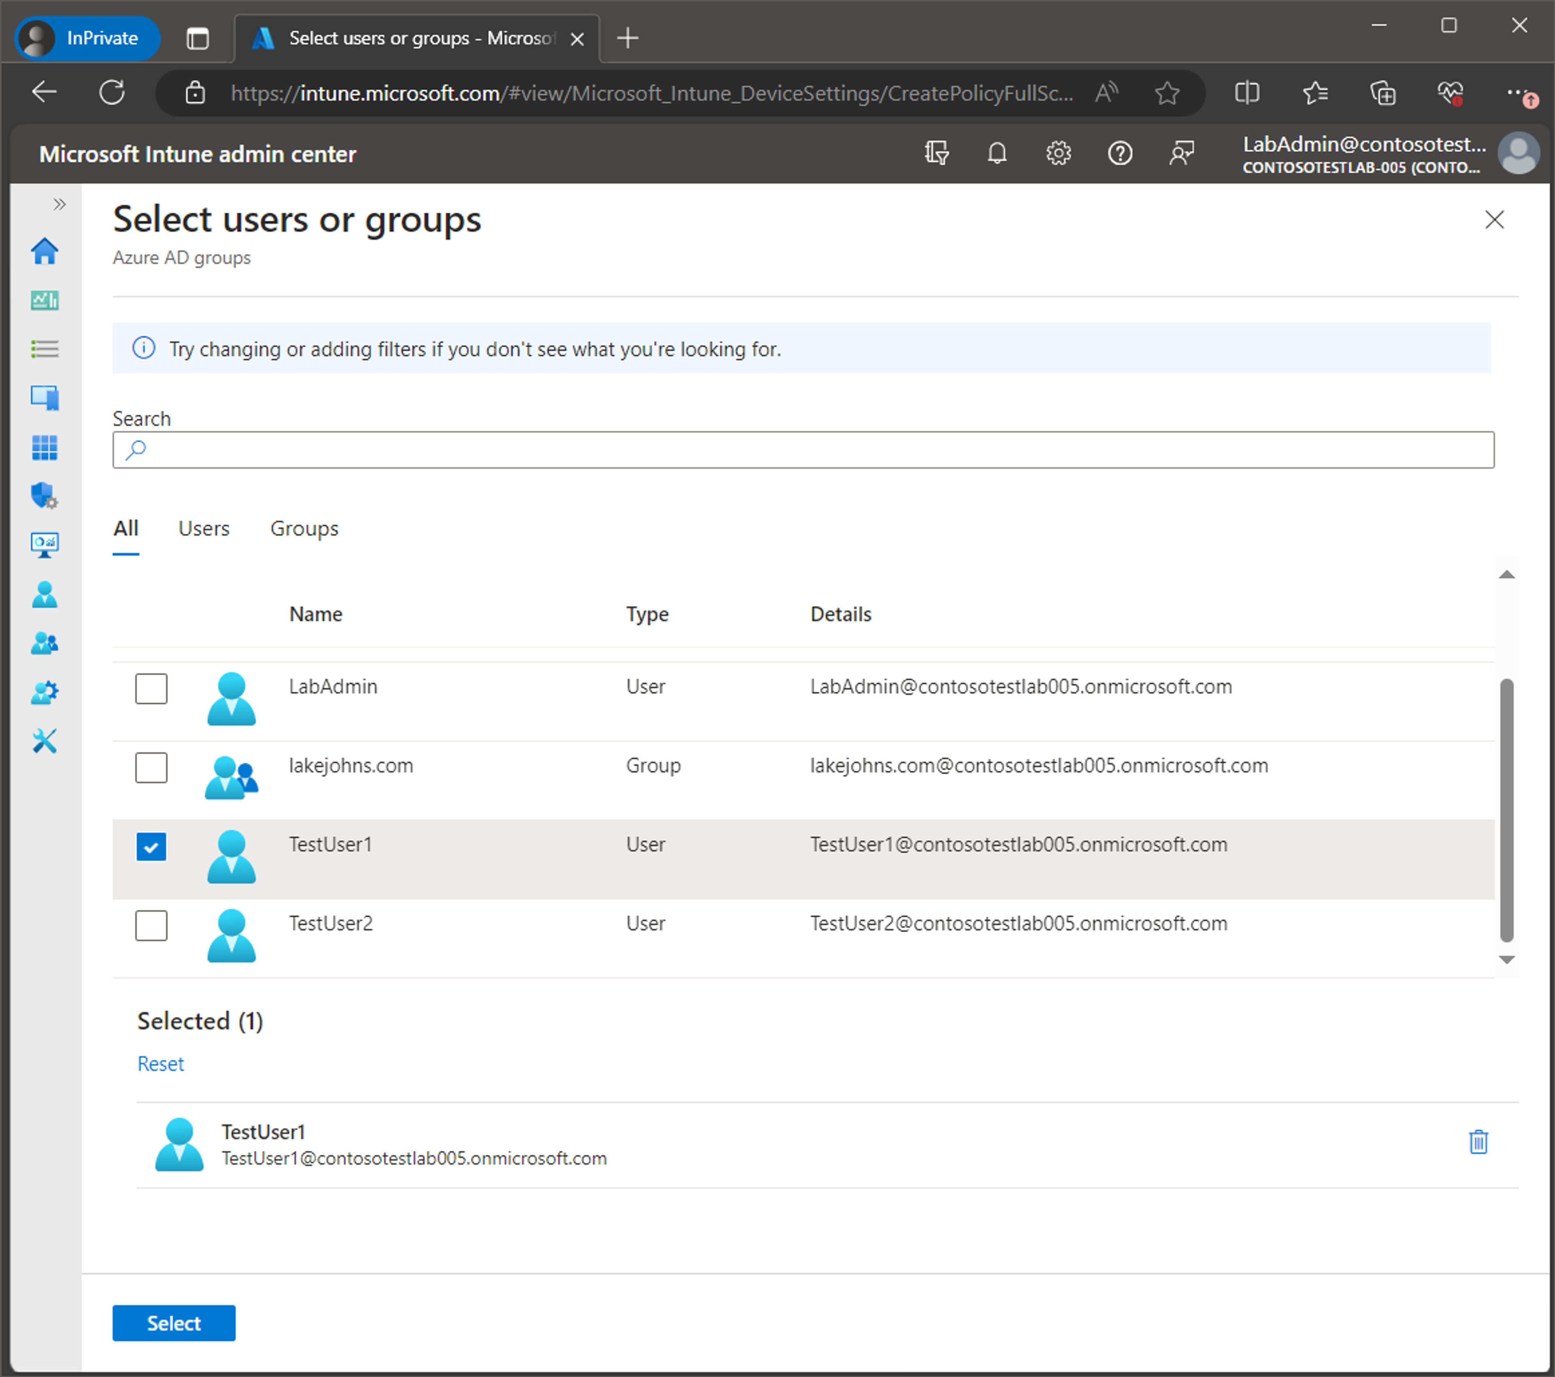Open a new browser tab
This screenshot has height=1377, width=1555.
628,38
